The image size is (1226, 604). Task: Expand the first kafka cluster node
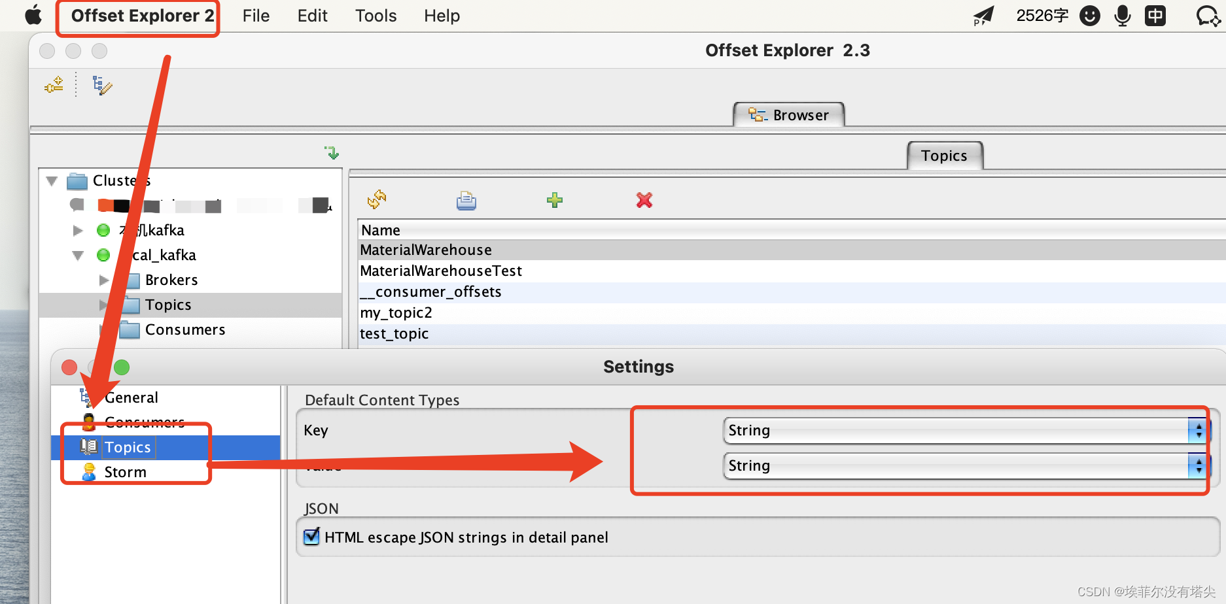click(78, 230)
